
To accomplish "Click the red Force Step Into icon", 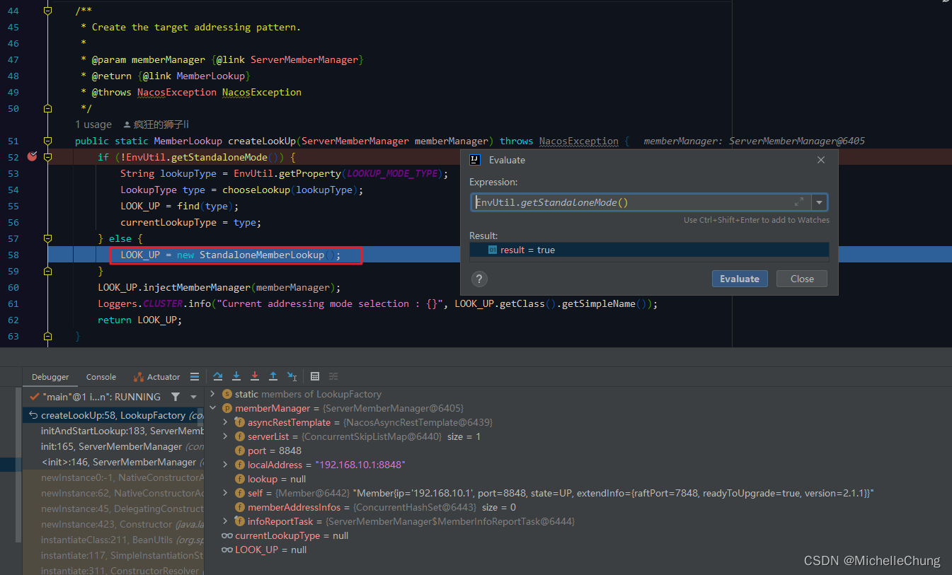I will tap(255, 376).
